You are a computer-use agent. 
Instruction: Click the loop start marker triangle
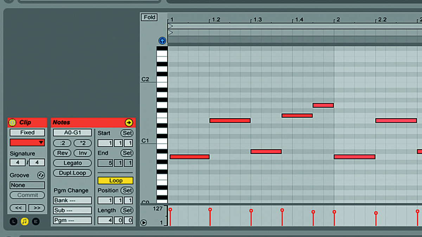tap(171, 26)
